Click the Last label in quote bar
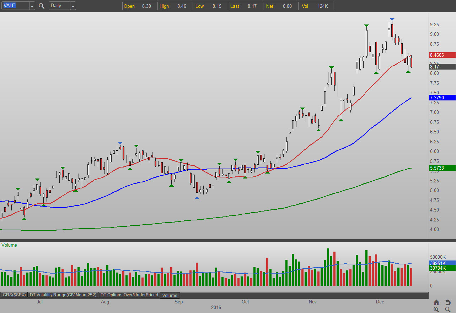 [x=235, y=6]
